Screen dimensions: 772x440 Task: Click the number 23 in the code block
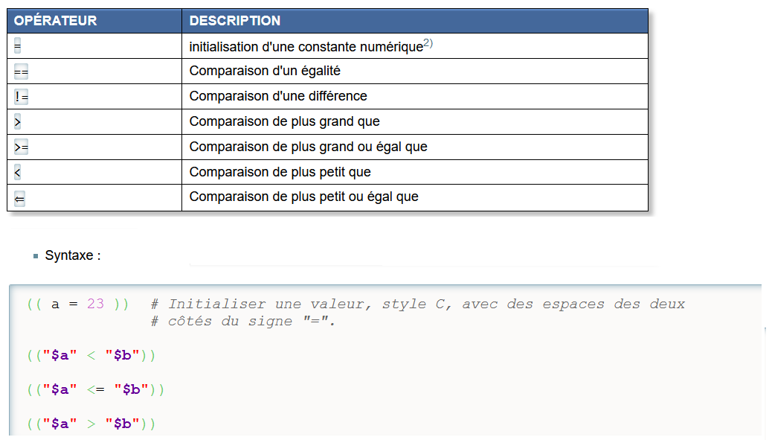pos(96,304)
